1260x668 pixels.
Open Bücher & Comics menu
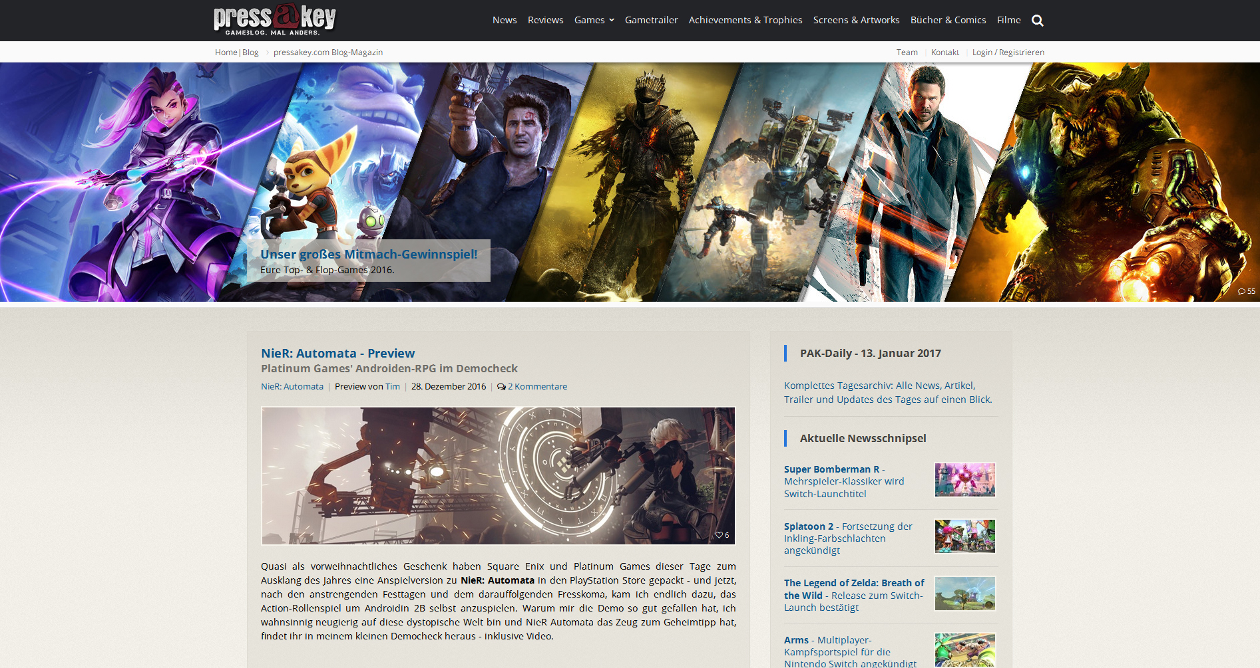pos(948,21)
